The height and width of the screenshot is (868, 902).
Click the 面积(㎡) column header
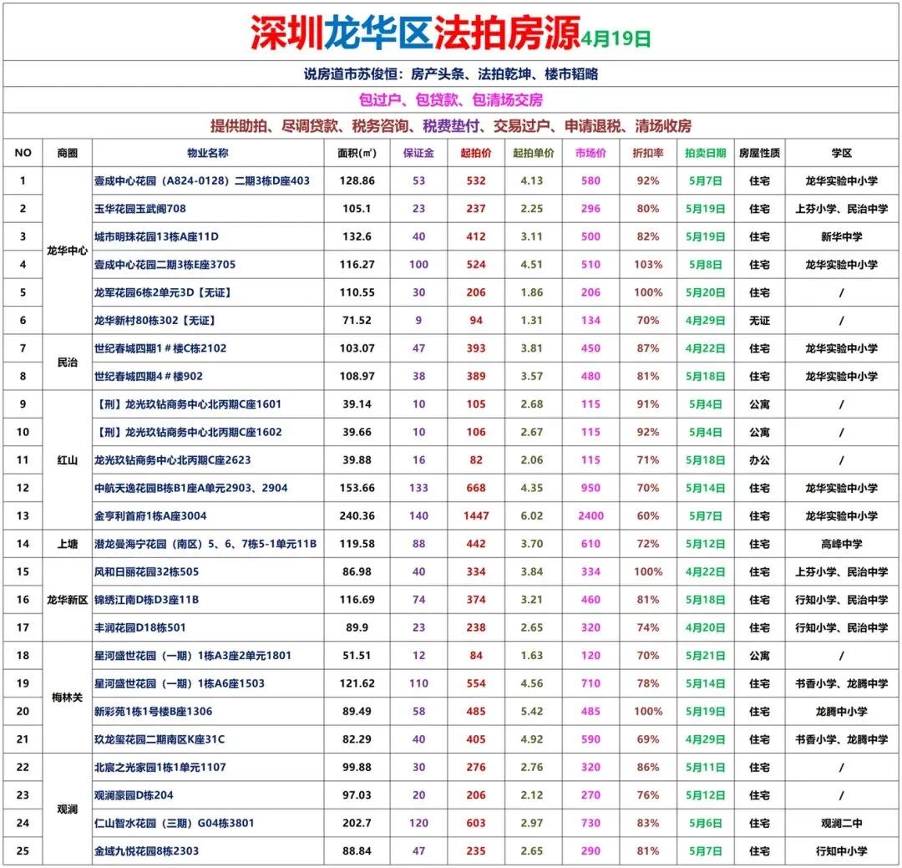point(357,153)
